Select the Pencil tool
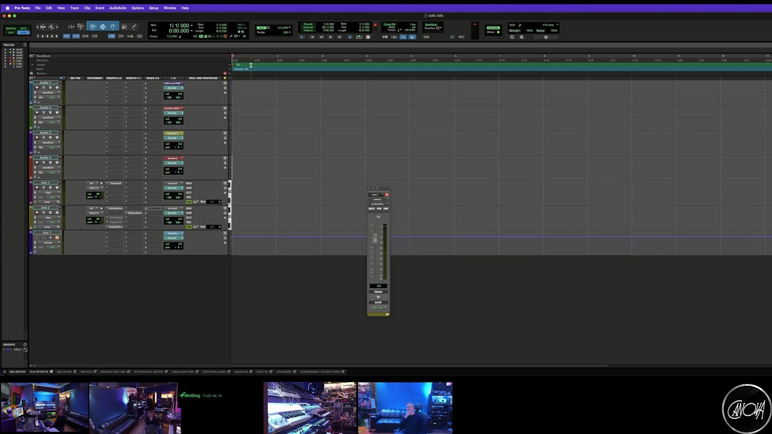The width and height of the screenshot is (772, 434). pos(134,27)
